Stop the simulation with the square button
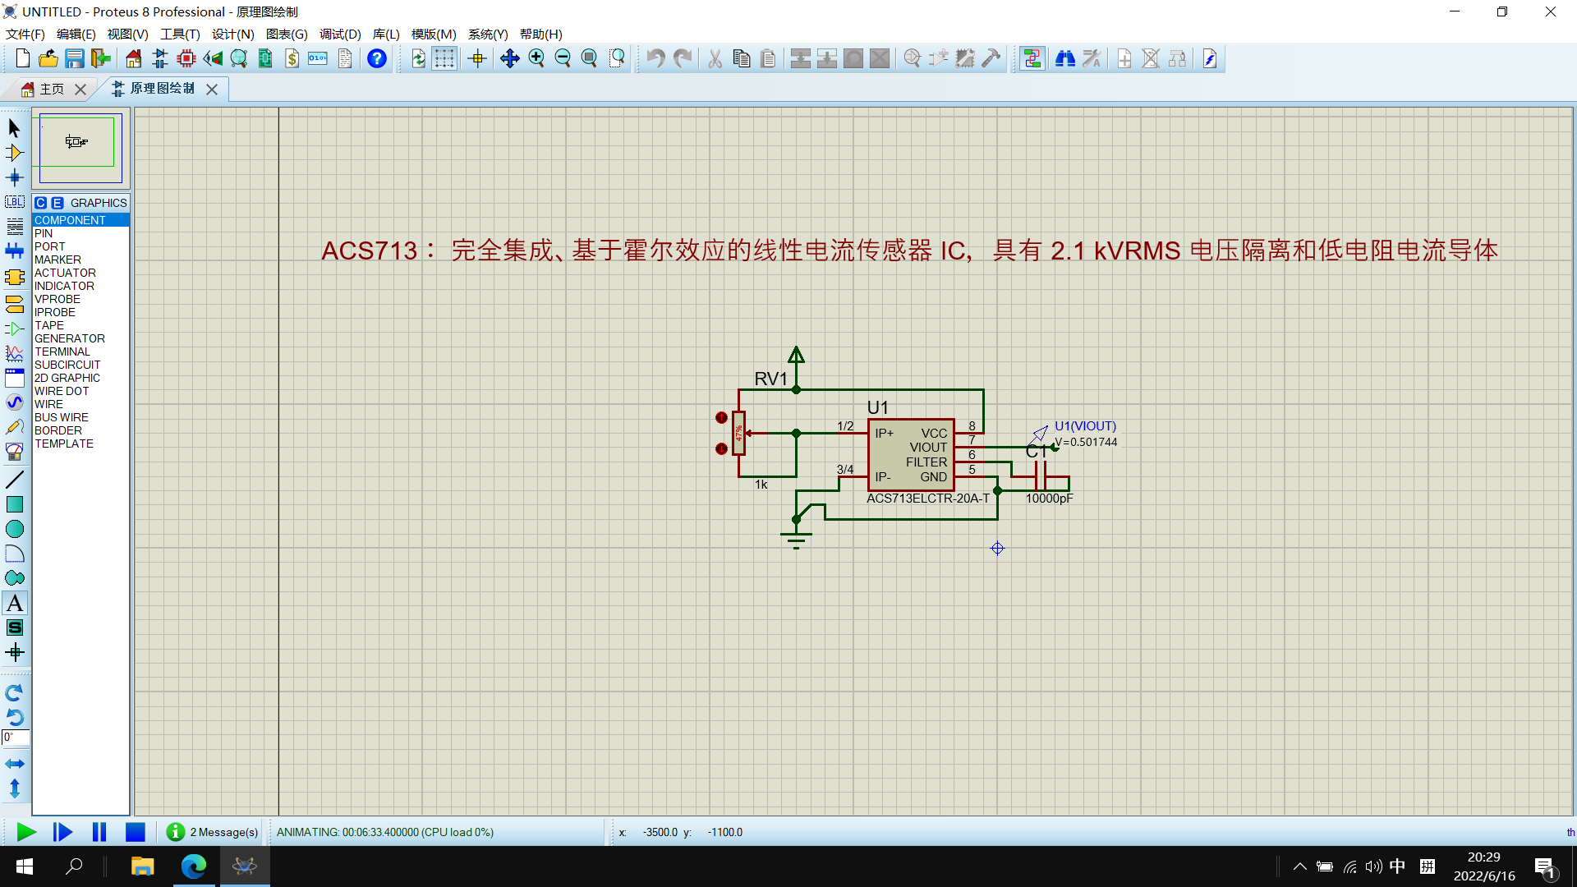 (x=136, y=832)
